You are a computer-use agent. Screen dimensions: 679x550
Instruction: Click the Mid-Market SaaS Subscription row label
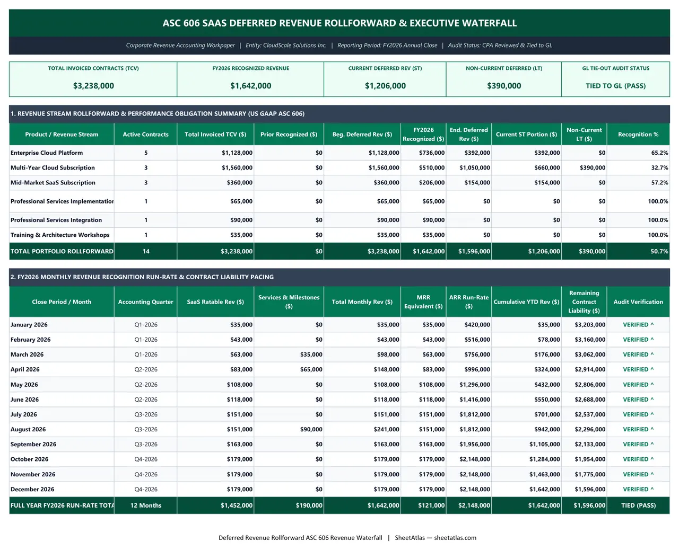pos(53,182)
